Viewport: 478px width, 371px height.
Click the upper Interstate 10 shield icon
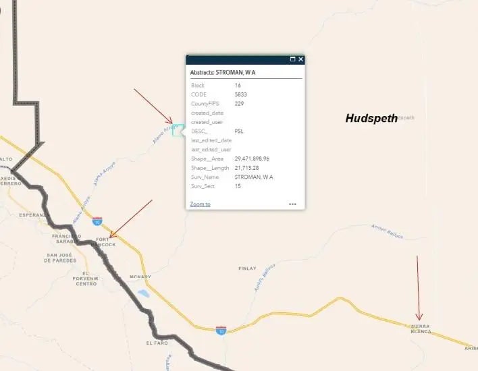click(97, 221)
